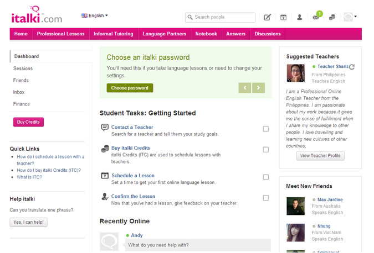
Task: Open the English language dropdown
Action: click(x=95, y=15)
